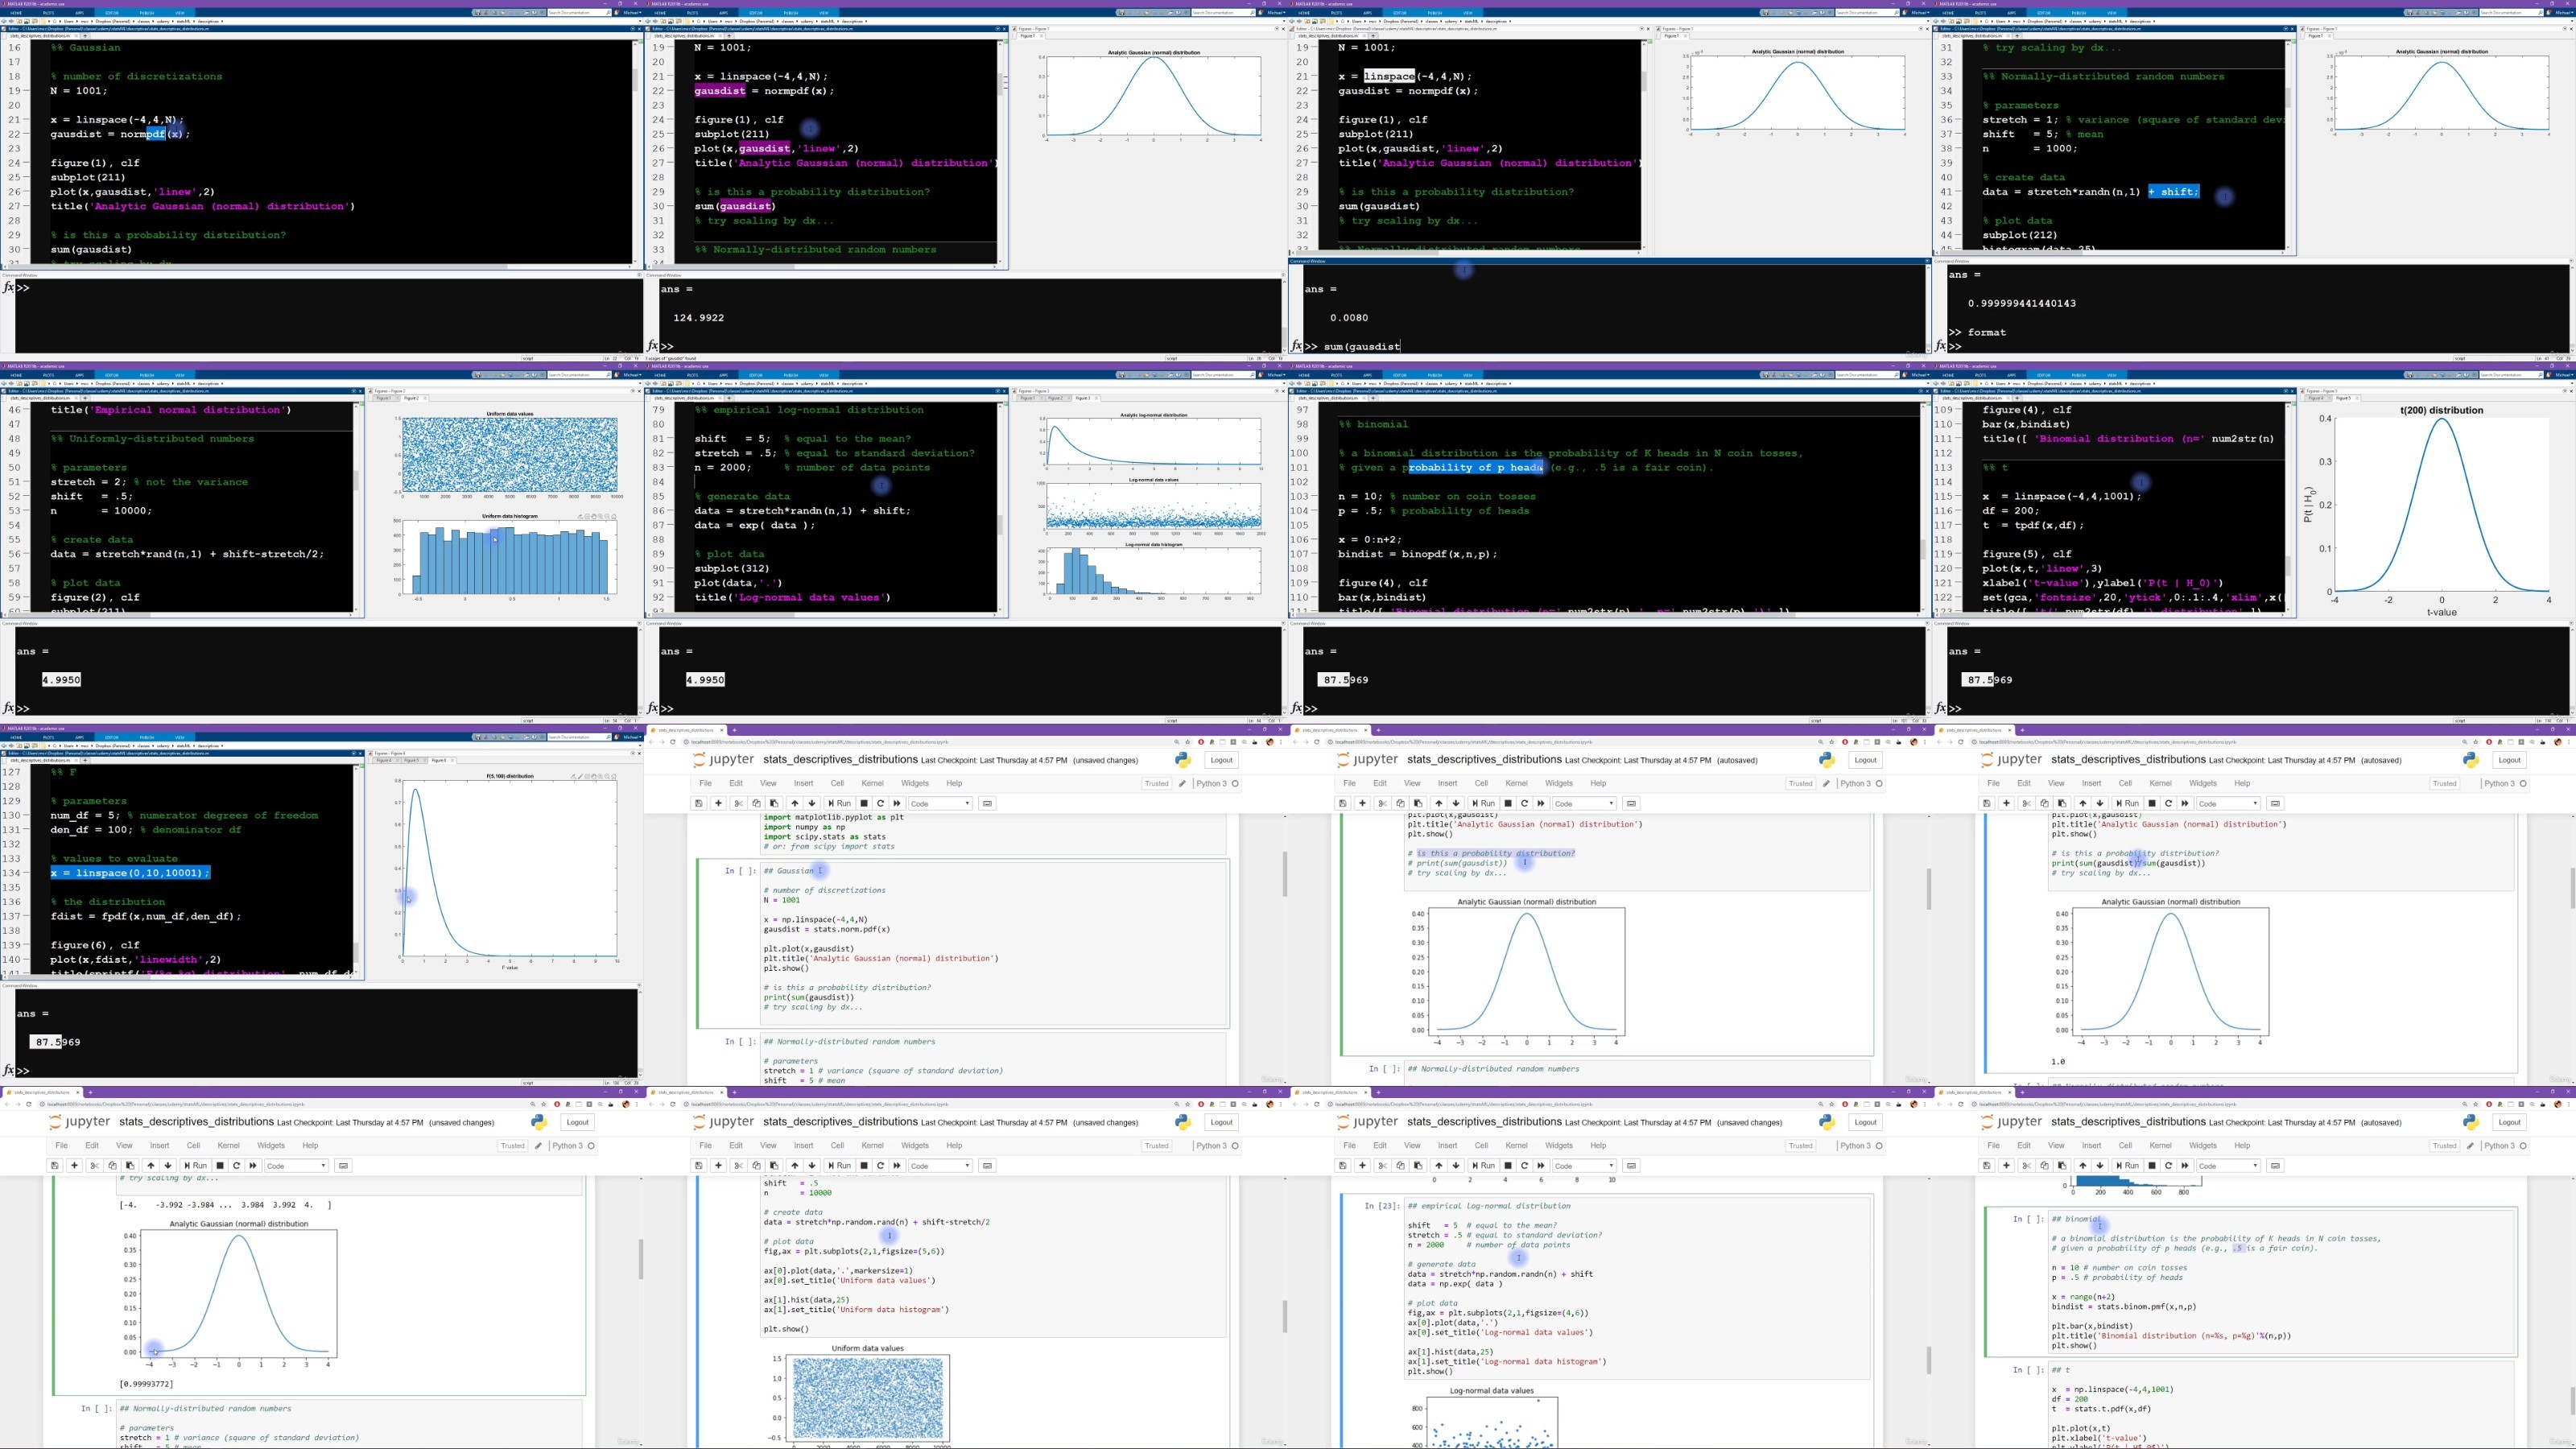
Task: Insert cell below in notebook showing 1.0 output
Action: coord(2006,803)
